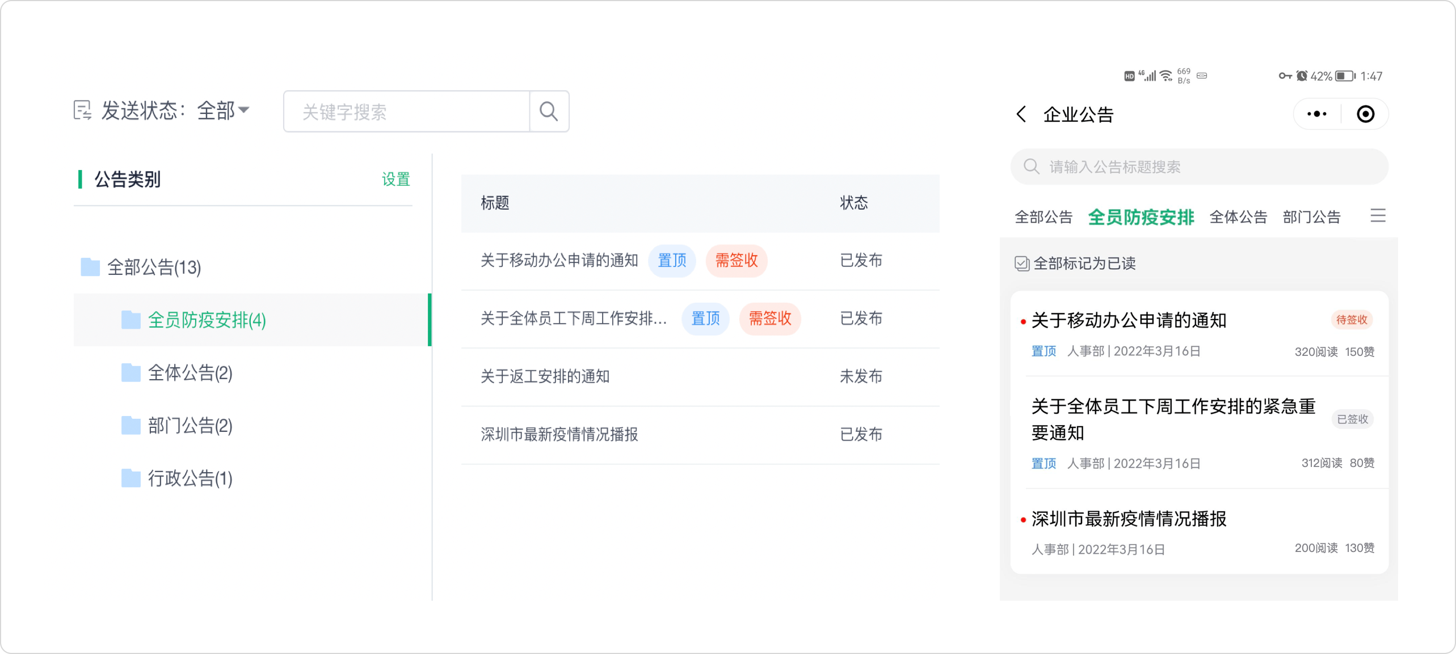Tap the circular close target icon
1456x654 pixels.
pyautogui.click(x=1365, y=114)
